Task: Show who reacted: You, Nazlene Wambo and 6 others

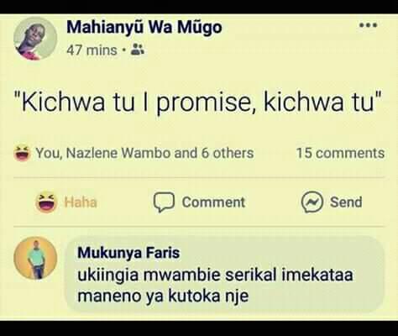Action: pyautogui.click(x=144, y=153)
